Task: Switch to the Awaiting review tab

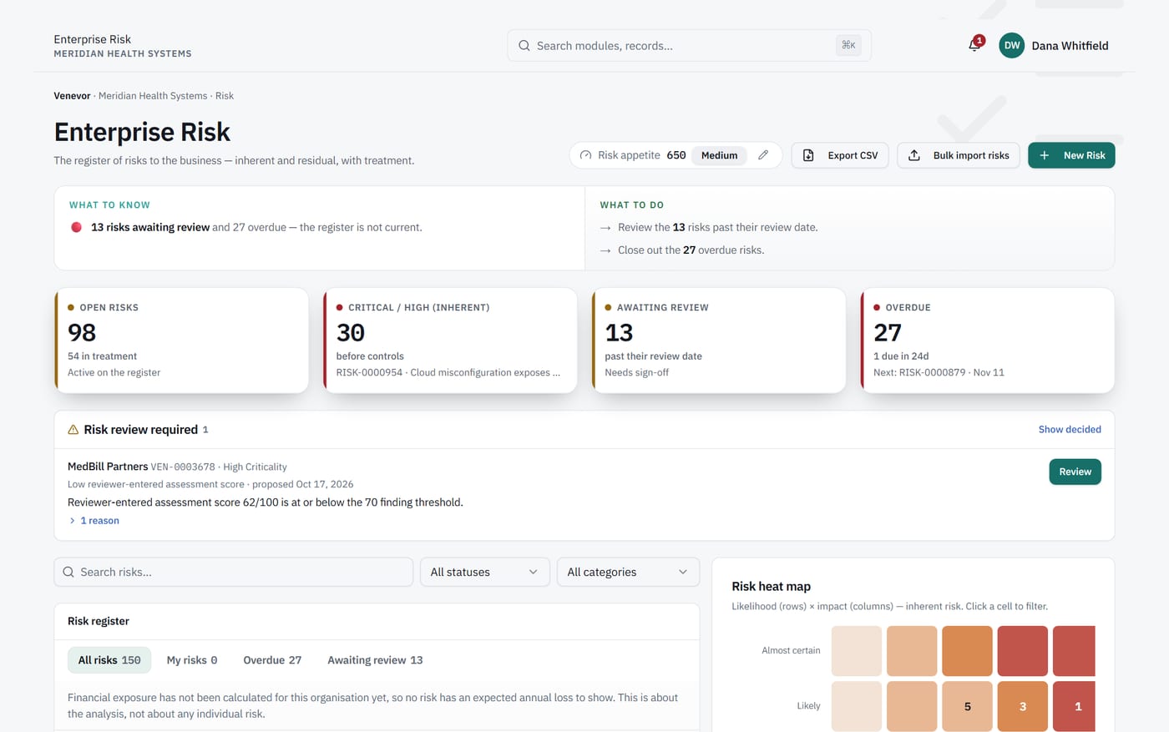Action: [x=375, y=660]
